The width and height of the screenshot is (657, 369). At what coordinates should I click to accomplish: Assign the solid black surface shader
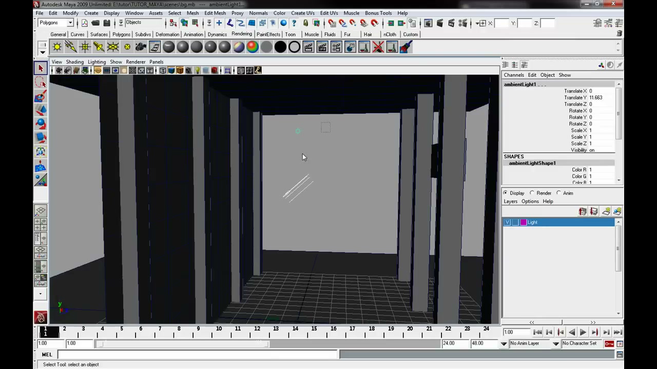pos(280,47)
